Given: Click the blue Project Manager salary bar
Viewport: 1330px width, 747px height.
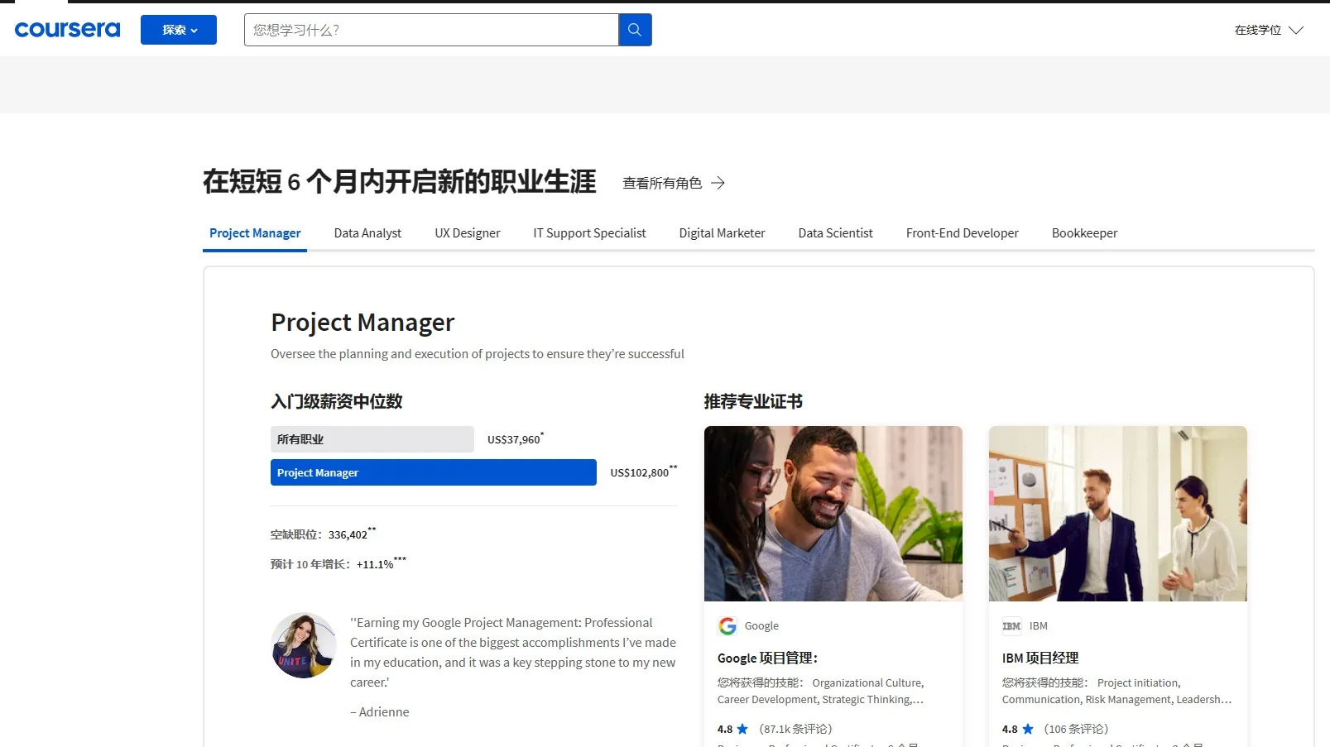Looking at the screenshot, I should 433,472.
